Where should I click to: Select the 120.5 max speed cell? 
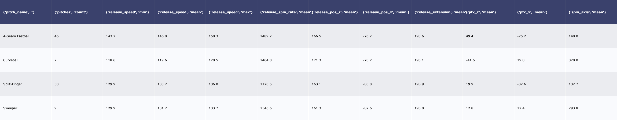point(213,60)
